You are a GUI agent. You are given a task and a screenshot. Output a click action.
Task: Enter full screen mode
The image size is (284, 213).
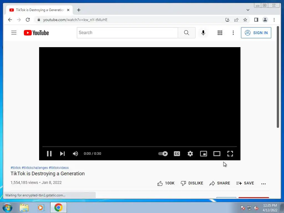(230, 154)
